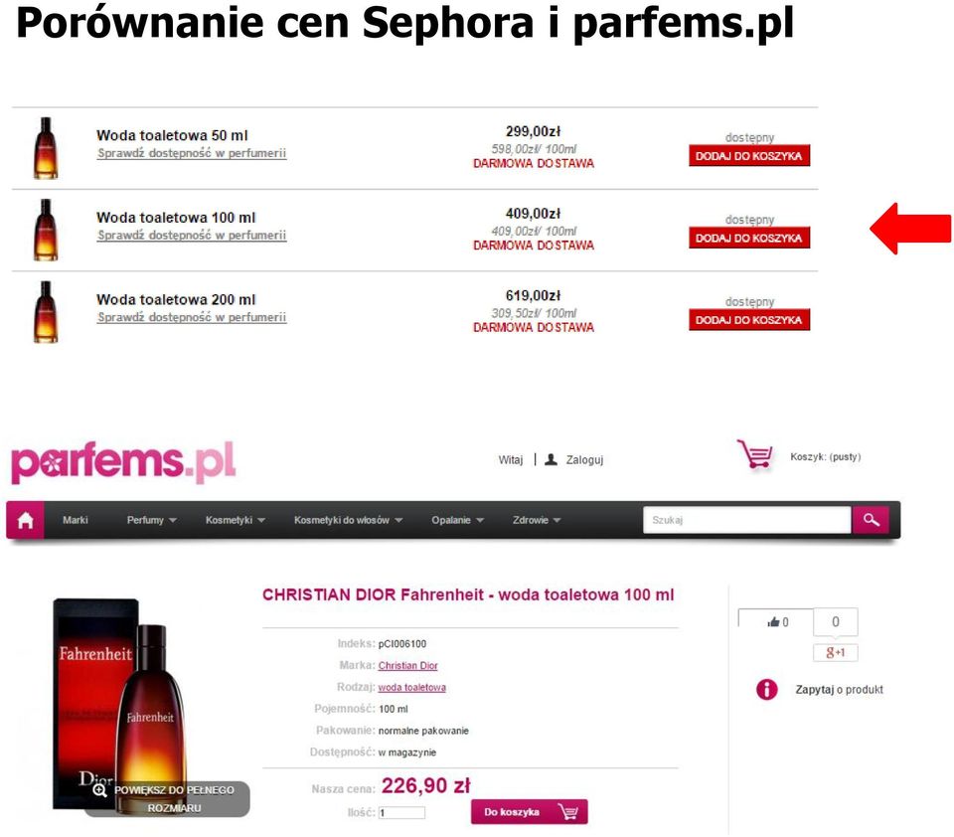Image resolution: width=954 pixels, height=837 pixels.
Task: Open the shopping cart icon
Action: tap(755, 454)
